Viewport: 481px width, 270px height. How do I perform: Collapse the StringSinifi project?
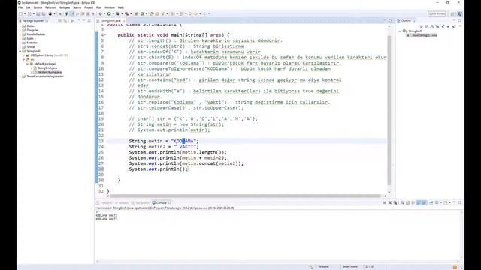tap(20, 51)
